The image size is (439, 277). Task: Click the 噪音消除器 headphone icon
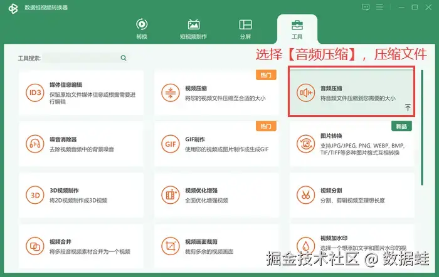coord(35,144)
